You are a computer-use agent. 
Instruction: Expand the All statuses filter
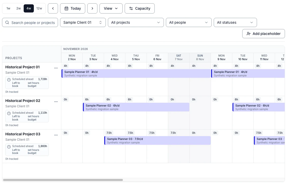(x=235, y=22)
